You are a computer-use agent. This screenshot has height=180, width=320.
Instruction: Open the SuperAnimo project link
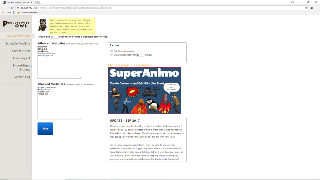click(x=130, y=65)
